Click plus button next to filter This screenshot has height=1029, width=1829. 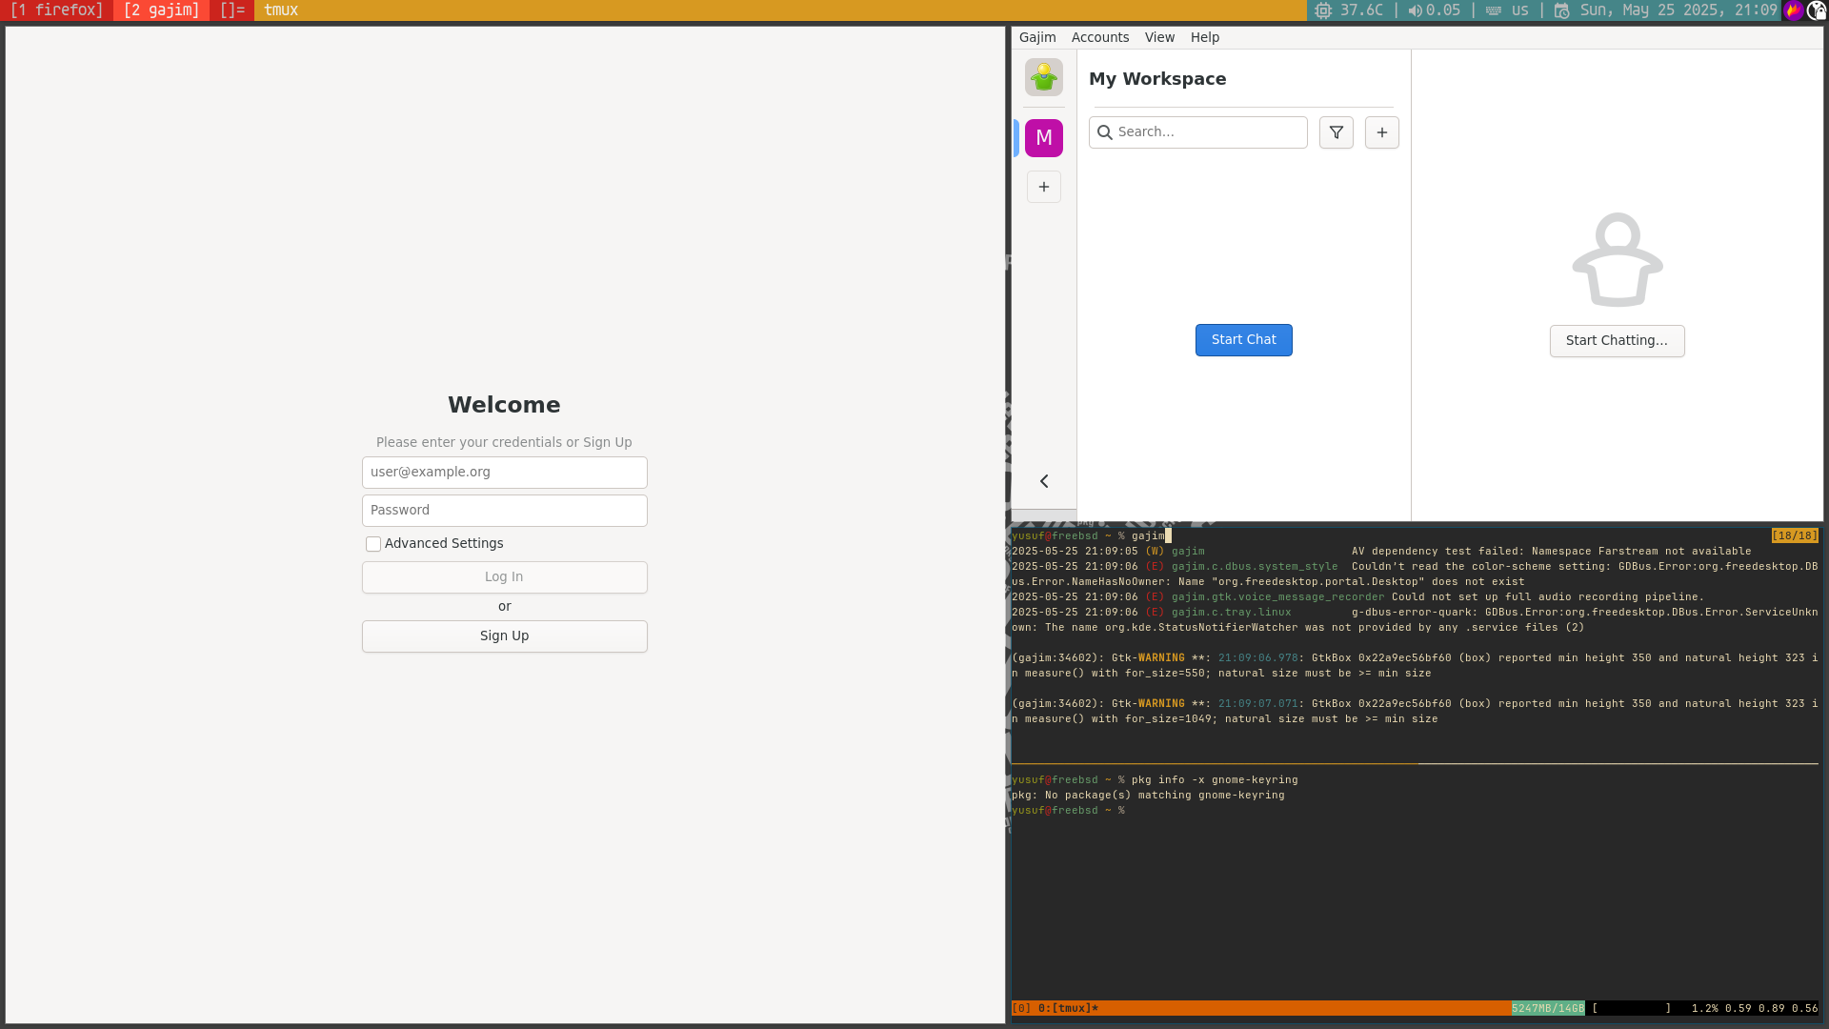point(1382,132)
